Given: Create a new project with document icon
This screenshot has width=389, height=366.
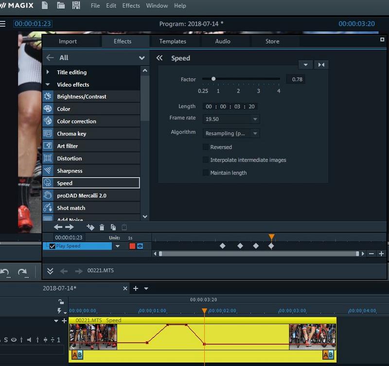Looking at the screenshot, I should [45, 5].
